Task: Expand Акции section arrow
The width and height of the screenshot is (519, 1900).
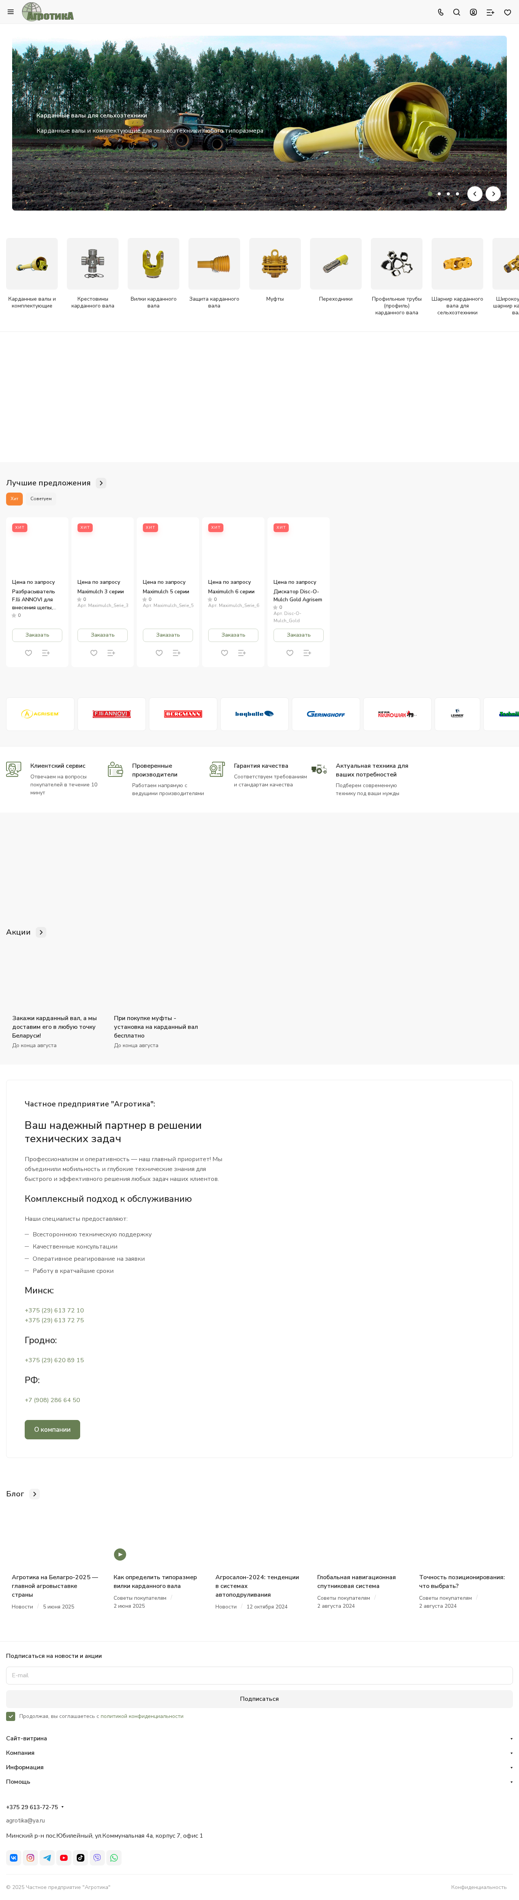Action: (41, 932)
